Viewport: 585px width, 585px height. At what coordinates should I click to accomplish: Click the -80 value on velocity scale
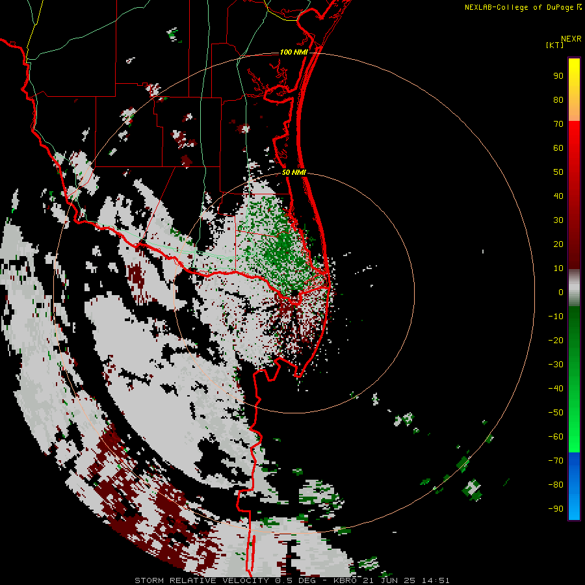556,485
